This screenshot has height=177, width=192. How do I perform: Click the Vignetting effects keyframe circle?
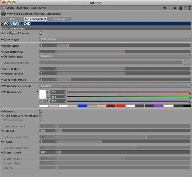point(2,80)
